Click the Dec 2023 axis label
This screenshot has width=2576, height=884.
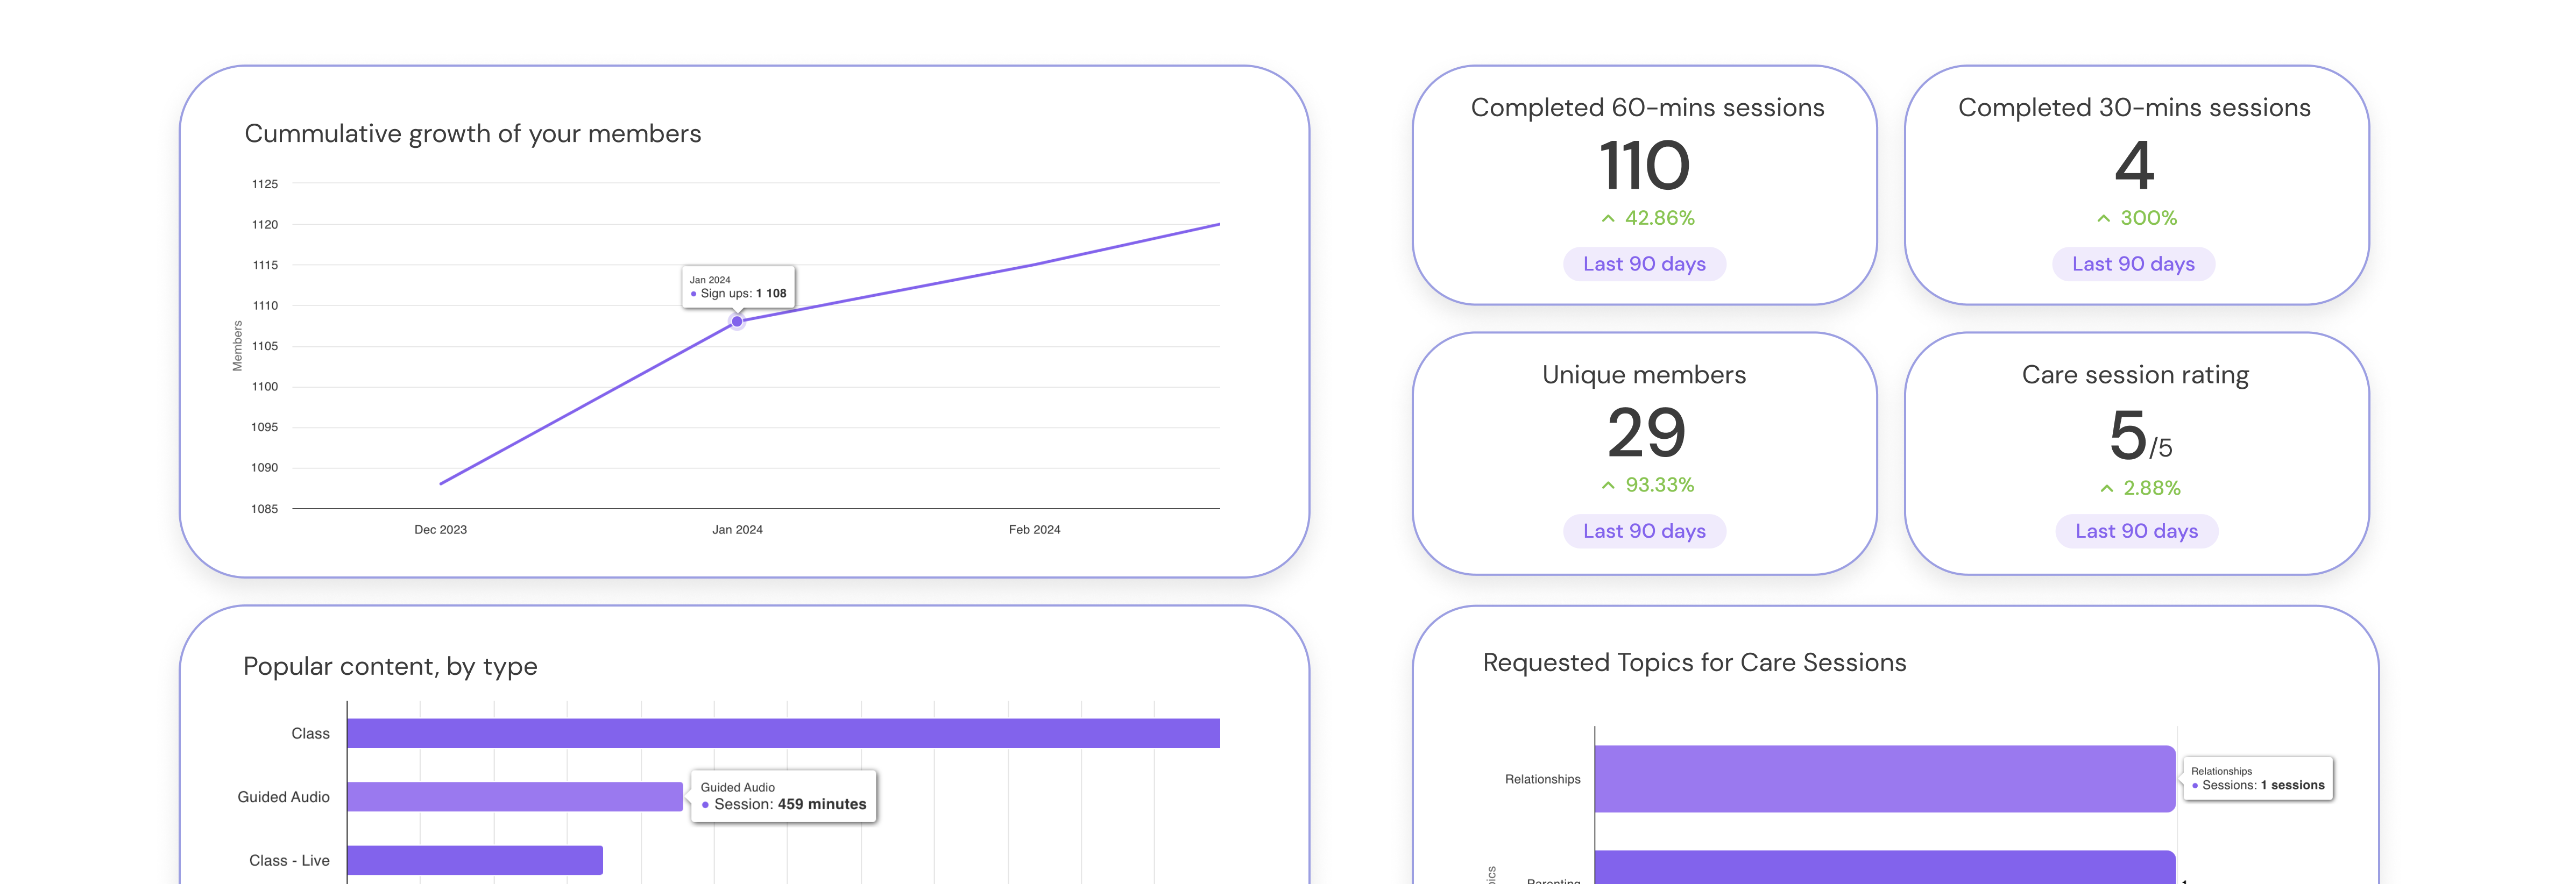(x=440, y=529)
